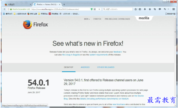Open the UZER.ME bookmark

pos(69,14)
